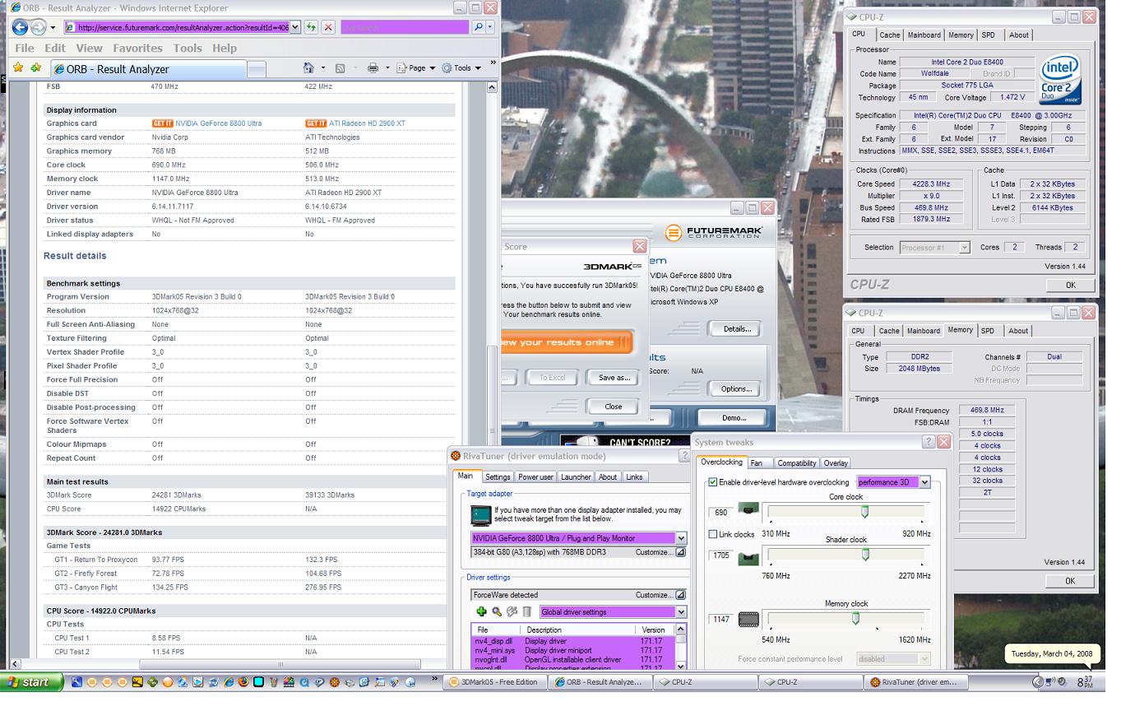Screen dimensions: 1135x711
Task: Click the Refresh icon beside address bar
Action: (x=312, y=27)
